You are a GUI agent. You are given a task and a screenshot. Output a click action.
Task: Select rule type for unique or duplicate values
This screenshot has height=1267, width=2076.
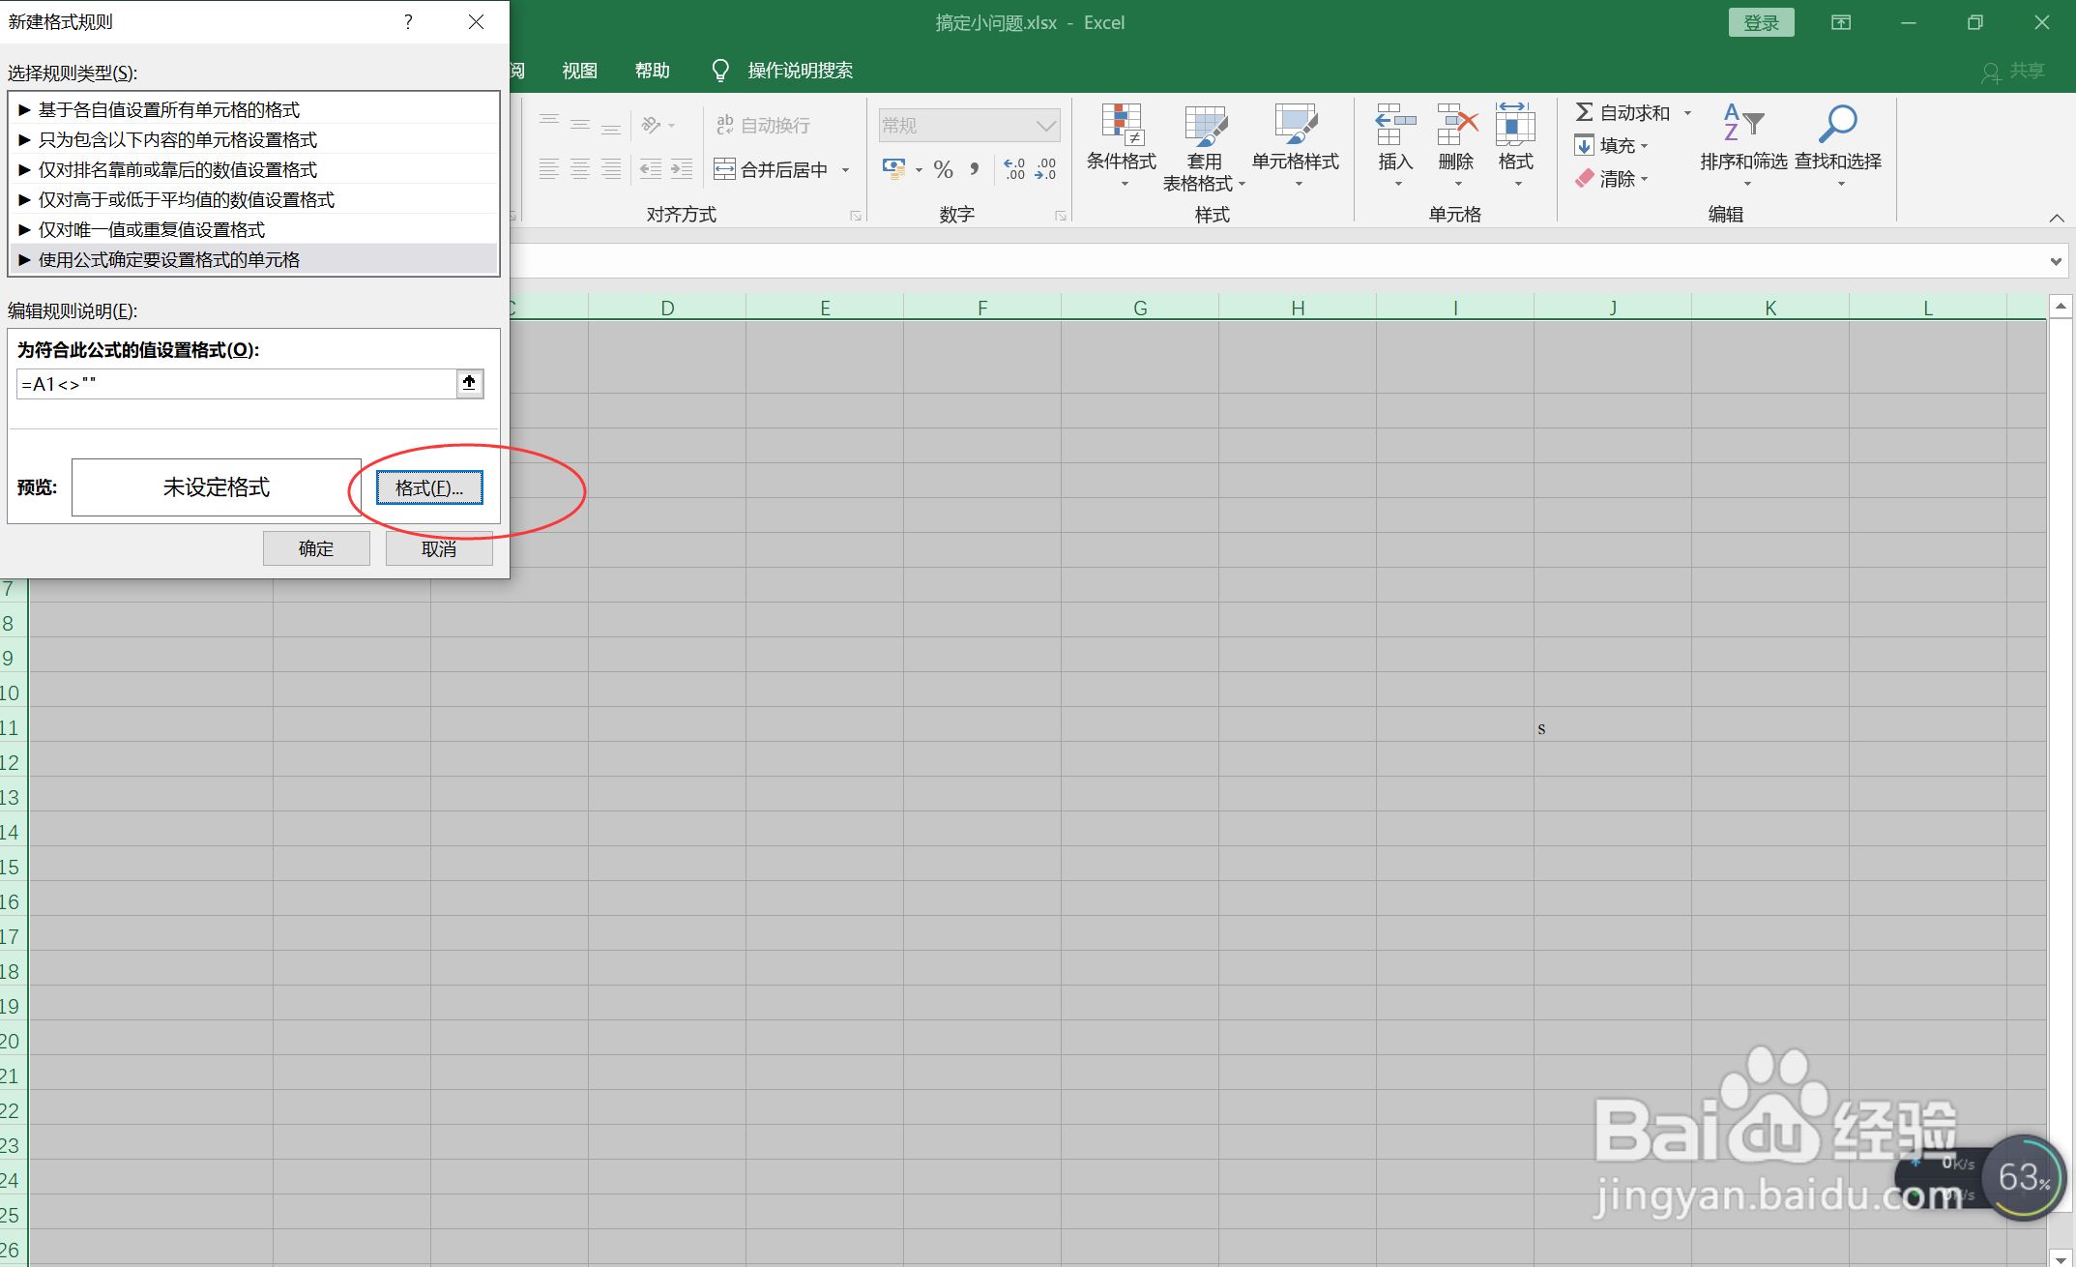152,230
